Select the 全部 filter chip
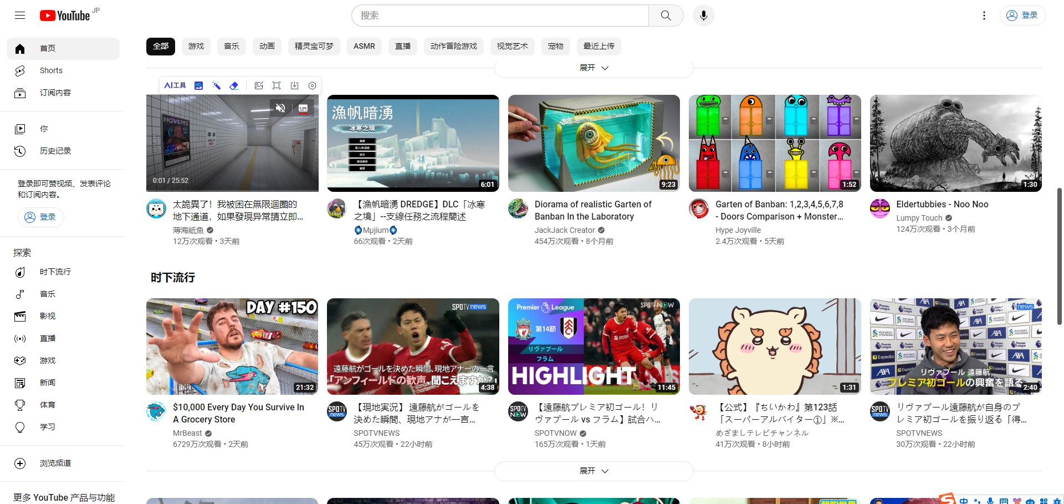Viewport: 1064px width, 504px height. point(161,46)
